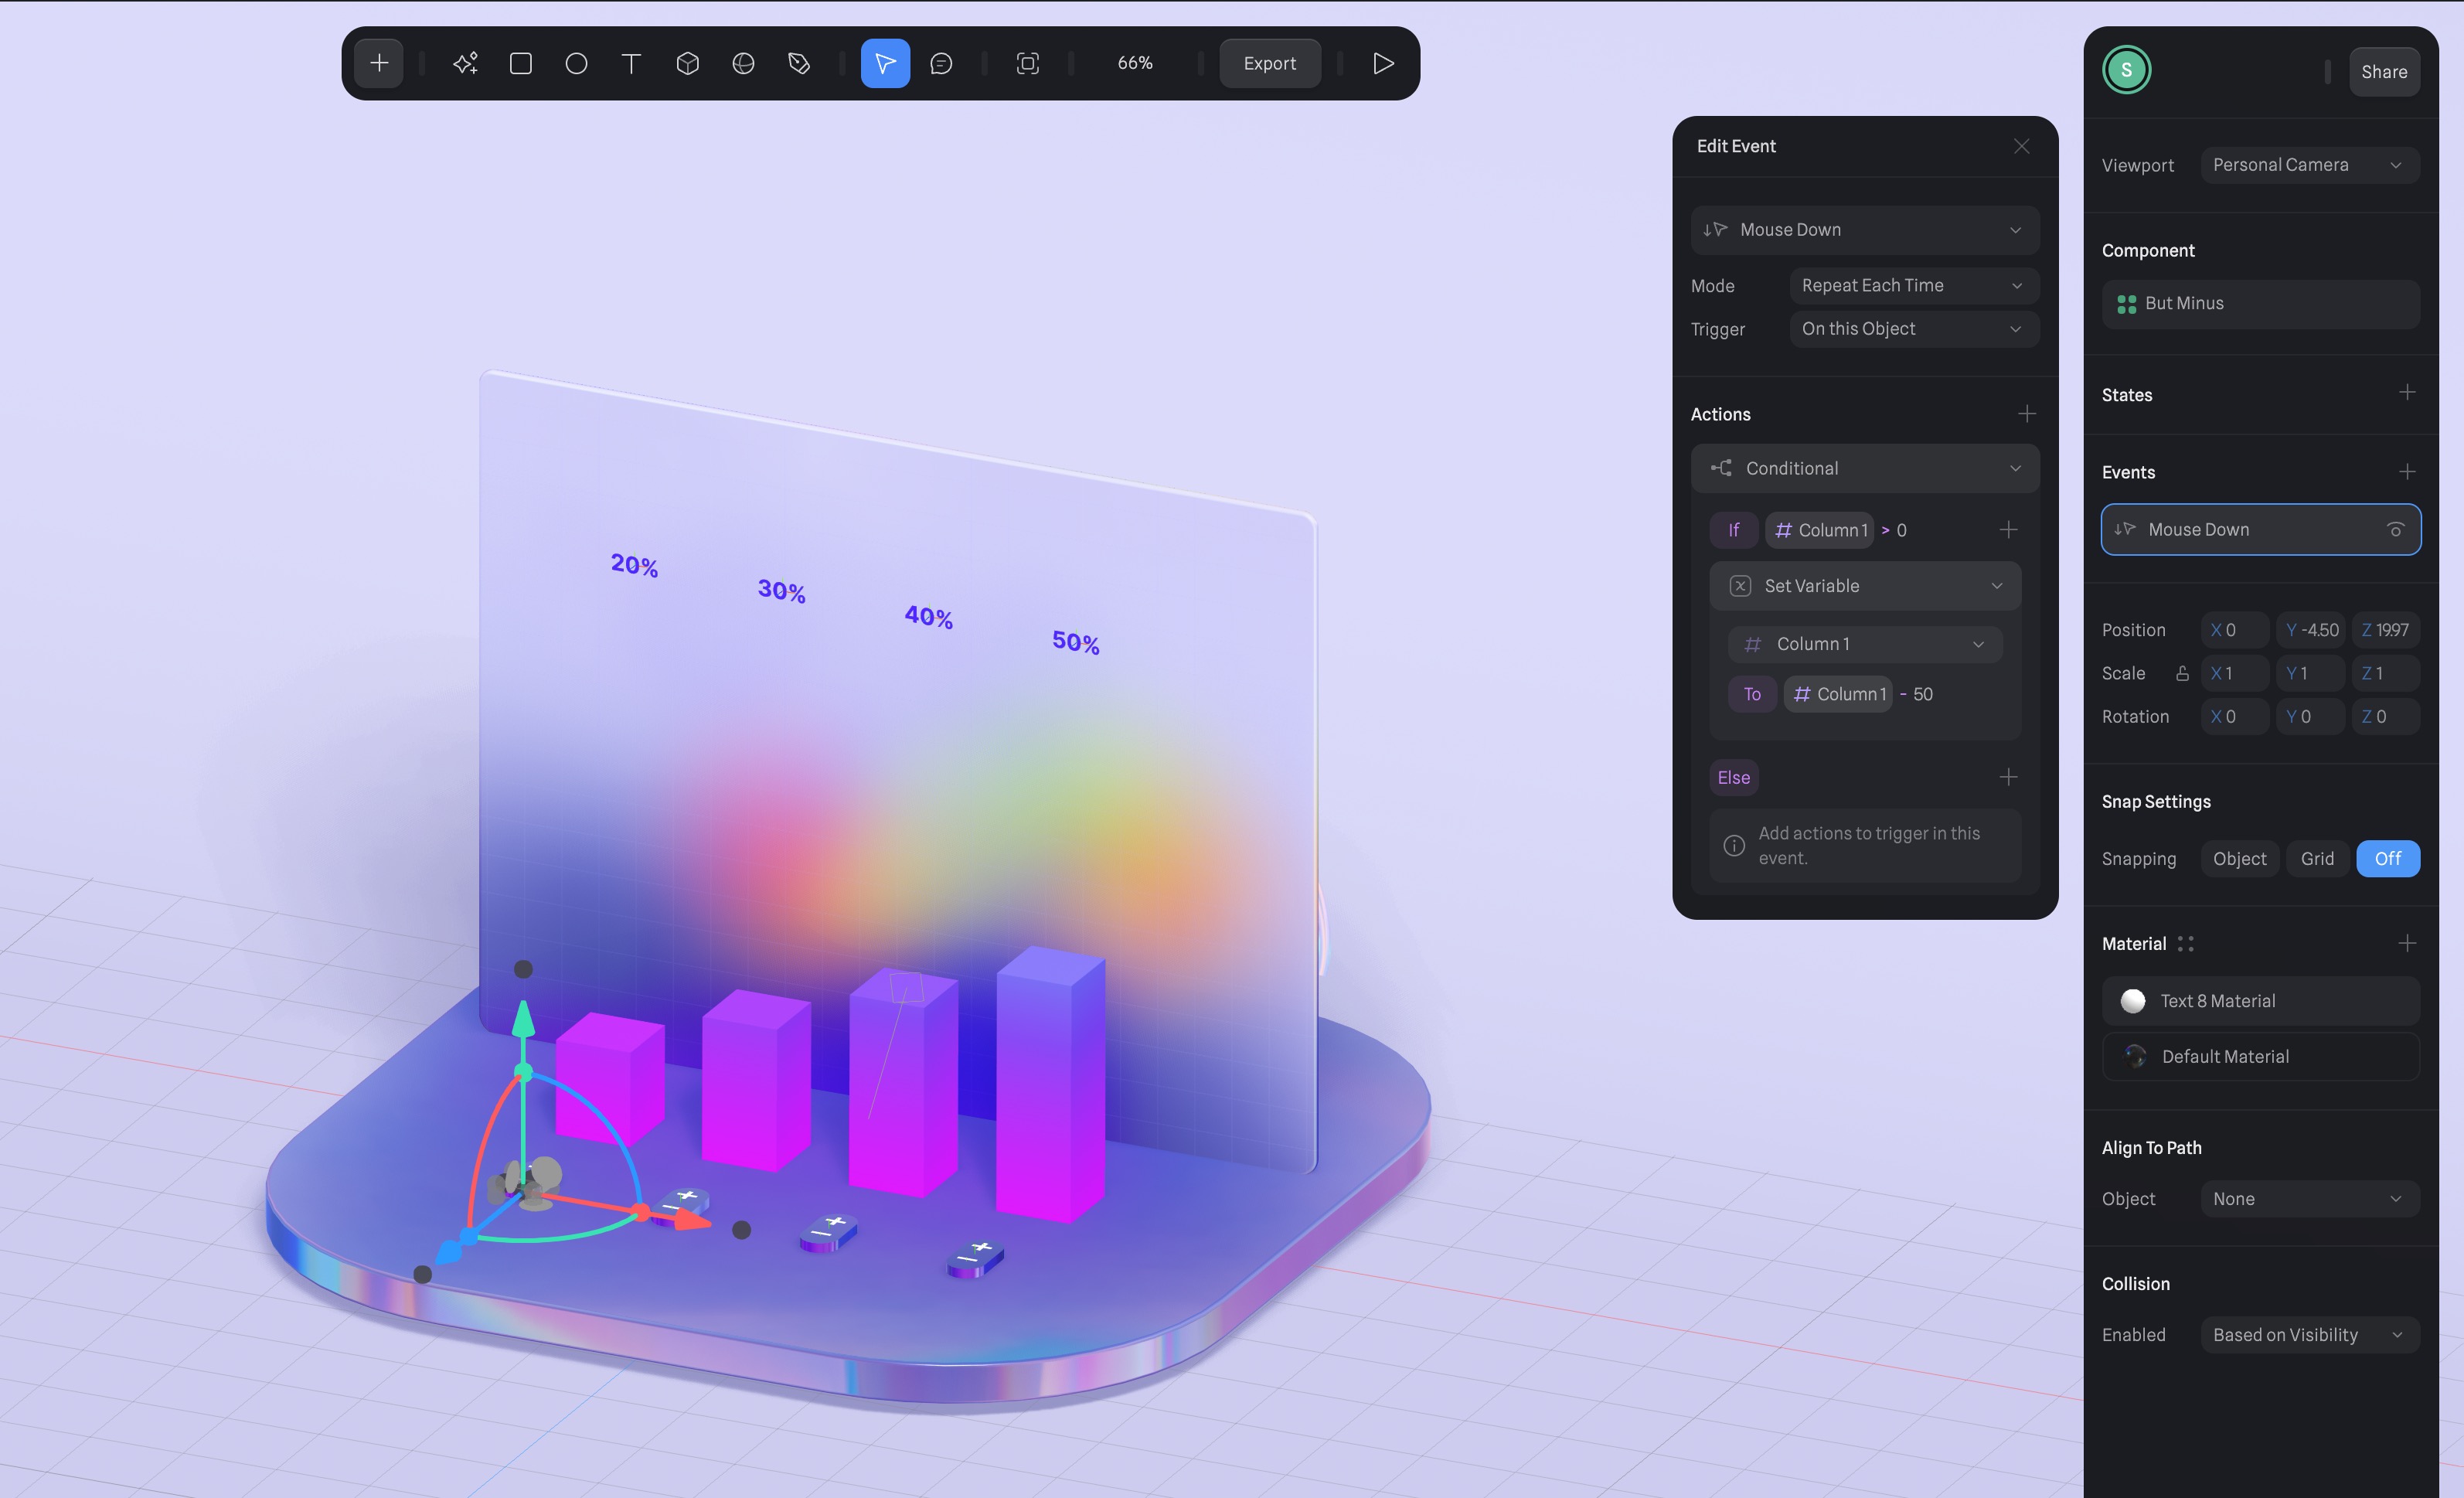Screen dimensions: 2464x1498
Task: Select the Text tool
Action: tap(631, 63)
